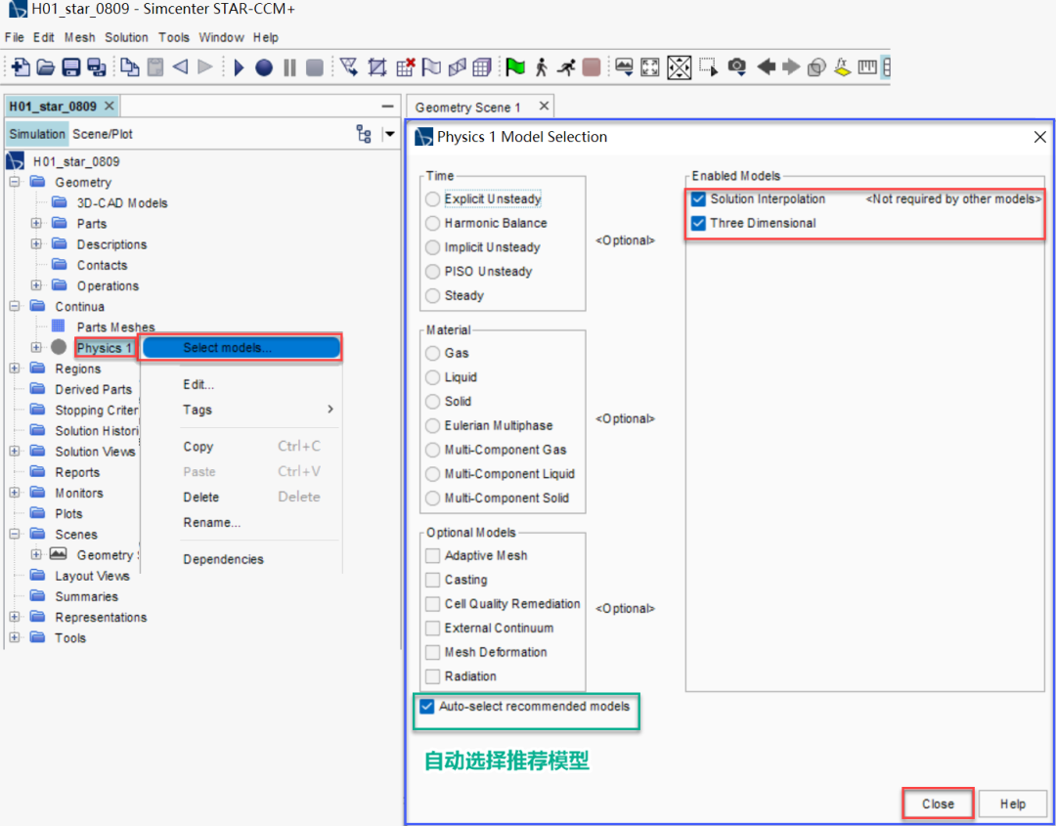Expand the Operations folder node
Screen dimensions: 1056x826
coord(36,285)
